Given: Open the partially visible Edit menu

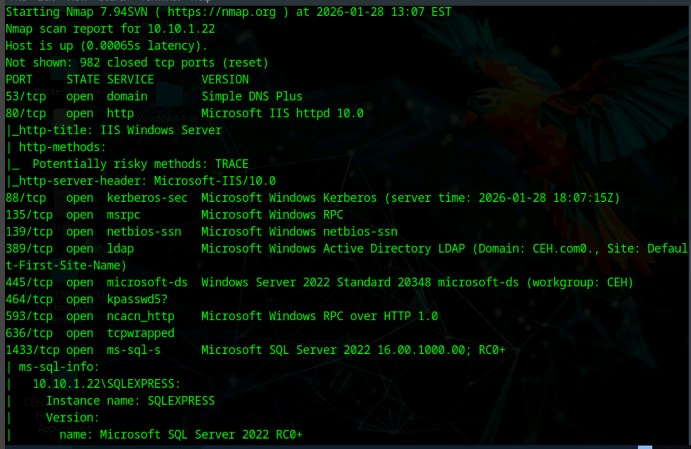Looking at the screenshot, I should (x=46, y=1).
